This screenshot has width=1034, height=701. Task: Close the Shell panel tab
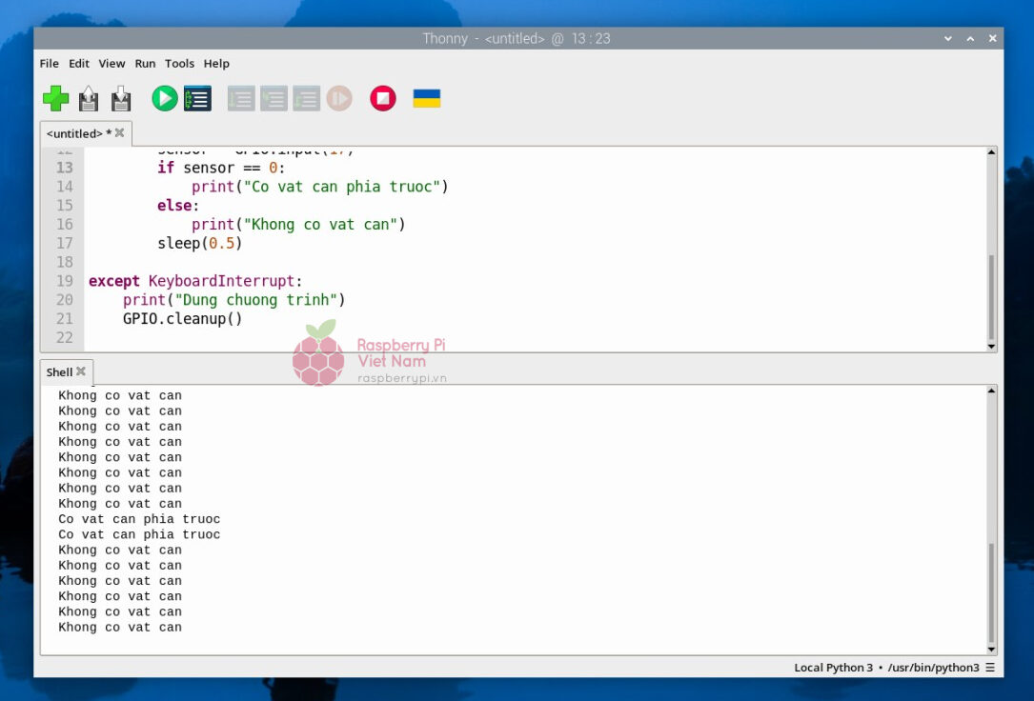coord(81,371)
